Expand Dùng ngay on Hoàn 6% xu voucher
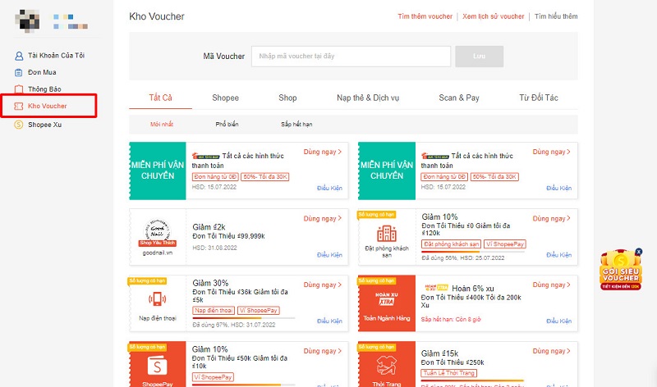Image resolution: width=657 pixels, height=387 pixels. point(551,285)
